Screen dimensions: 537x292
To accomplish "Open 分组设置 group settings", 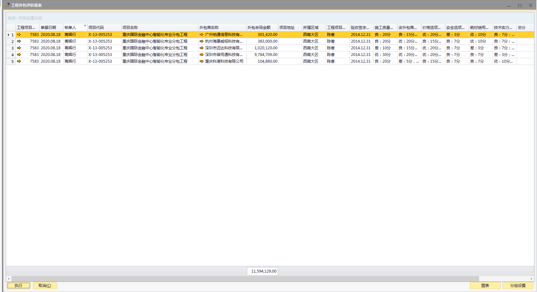I will (x=518, y=286).
